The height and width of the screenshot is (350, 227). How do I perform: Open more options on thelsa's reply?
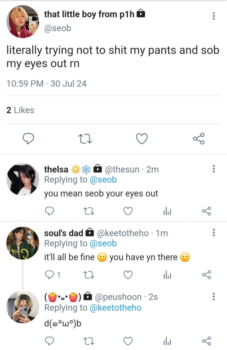(214, 169)
